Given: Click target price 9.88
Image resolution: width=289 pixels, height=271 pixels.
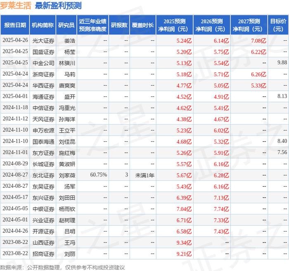Looking at the screenshot, I should pos(282,63).
